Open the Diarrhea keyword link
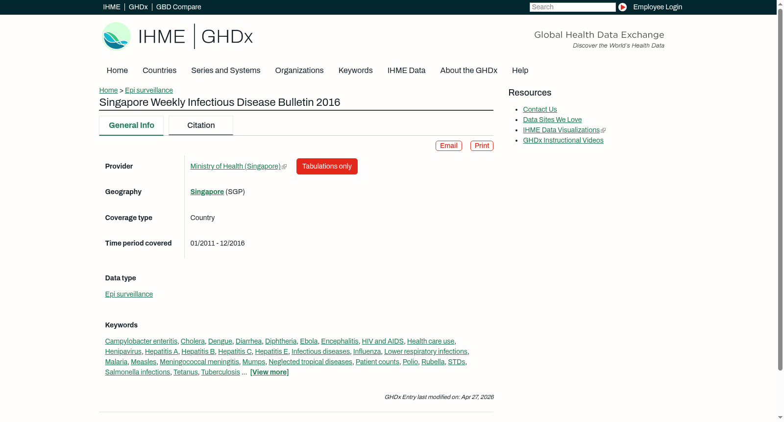784x422 pixels. pos(248,342)
